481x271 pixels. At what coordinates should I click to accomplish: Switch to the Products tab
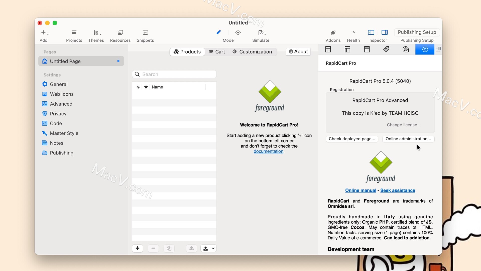[187, 52]
